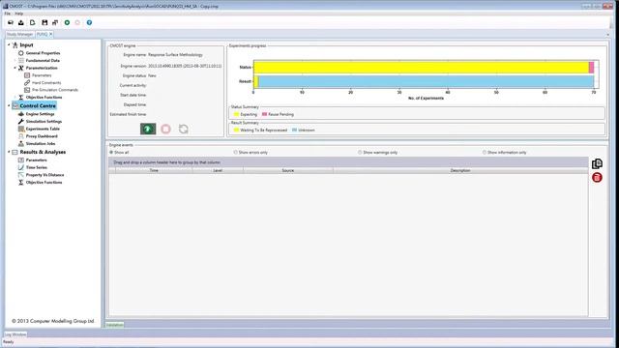This screenshot has height=348, width=619.
Task: Switch to the PUNQ tab
Action: coord(42,35)
